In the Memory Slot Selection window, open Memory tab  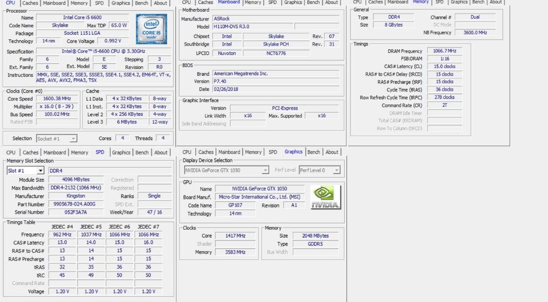click(79, 152)
